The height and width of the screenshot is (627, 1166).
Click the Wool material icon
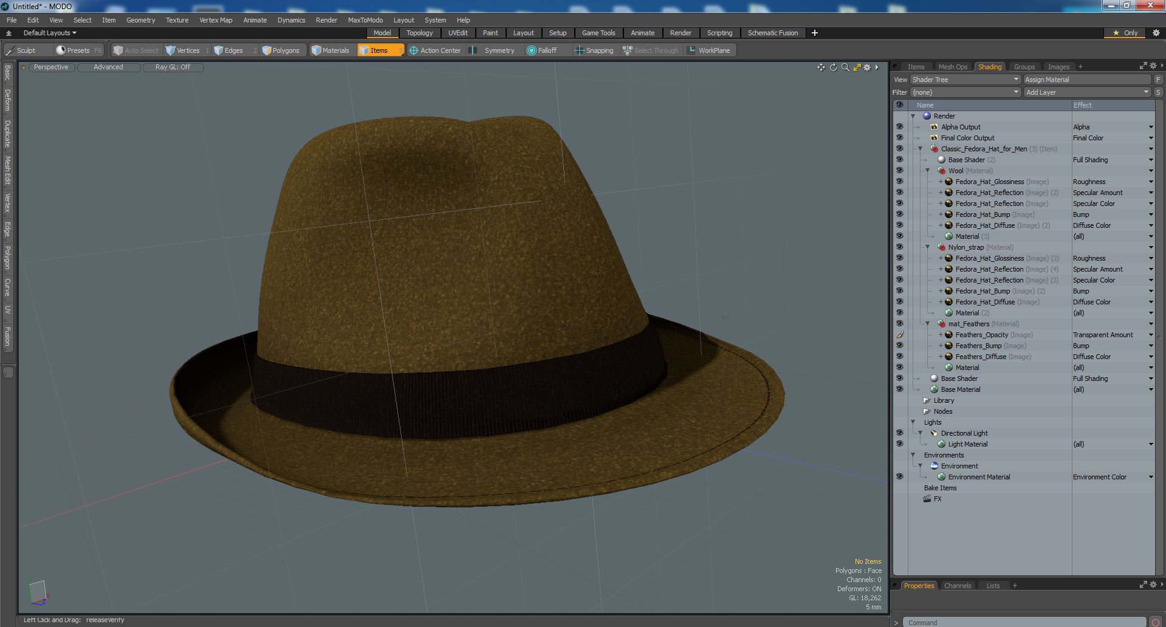[x=941, y=171]
